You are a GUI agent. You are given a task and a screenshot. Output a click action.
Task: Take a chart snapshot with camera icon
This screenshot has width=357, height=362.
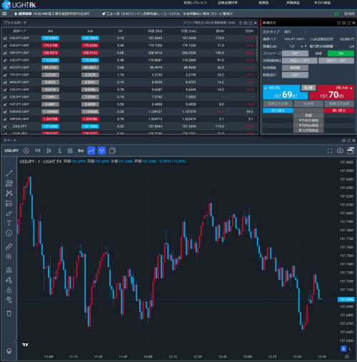(x=340, y=151)
